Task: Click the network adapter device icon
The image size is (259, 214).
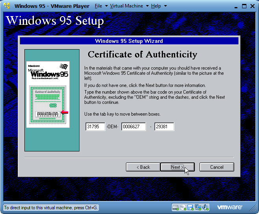Action: tap(198, 207)
